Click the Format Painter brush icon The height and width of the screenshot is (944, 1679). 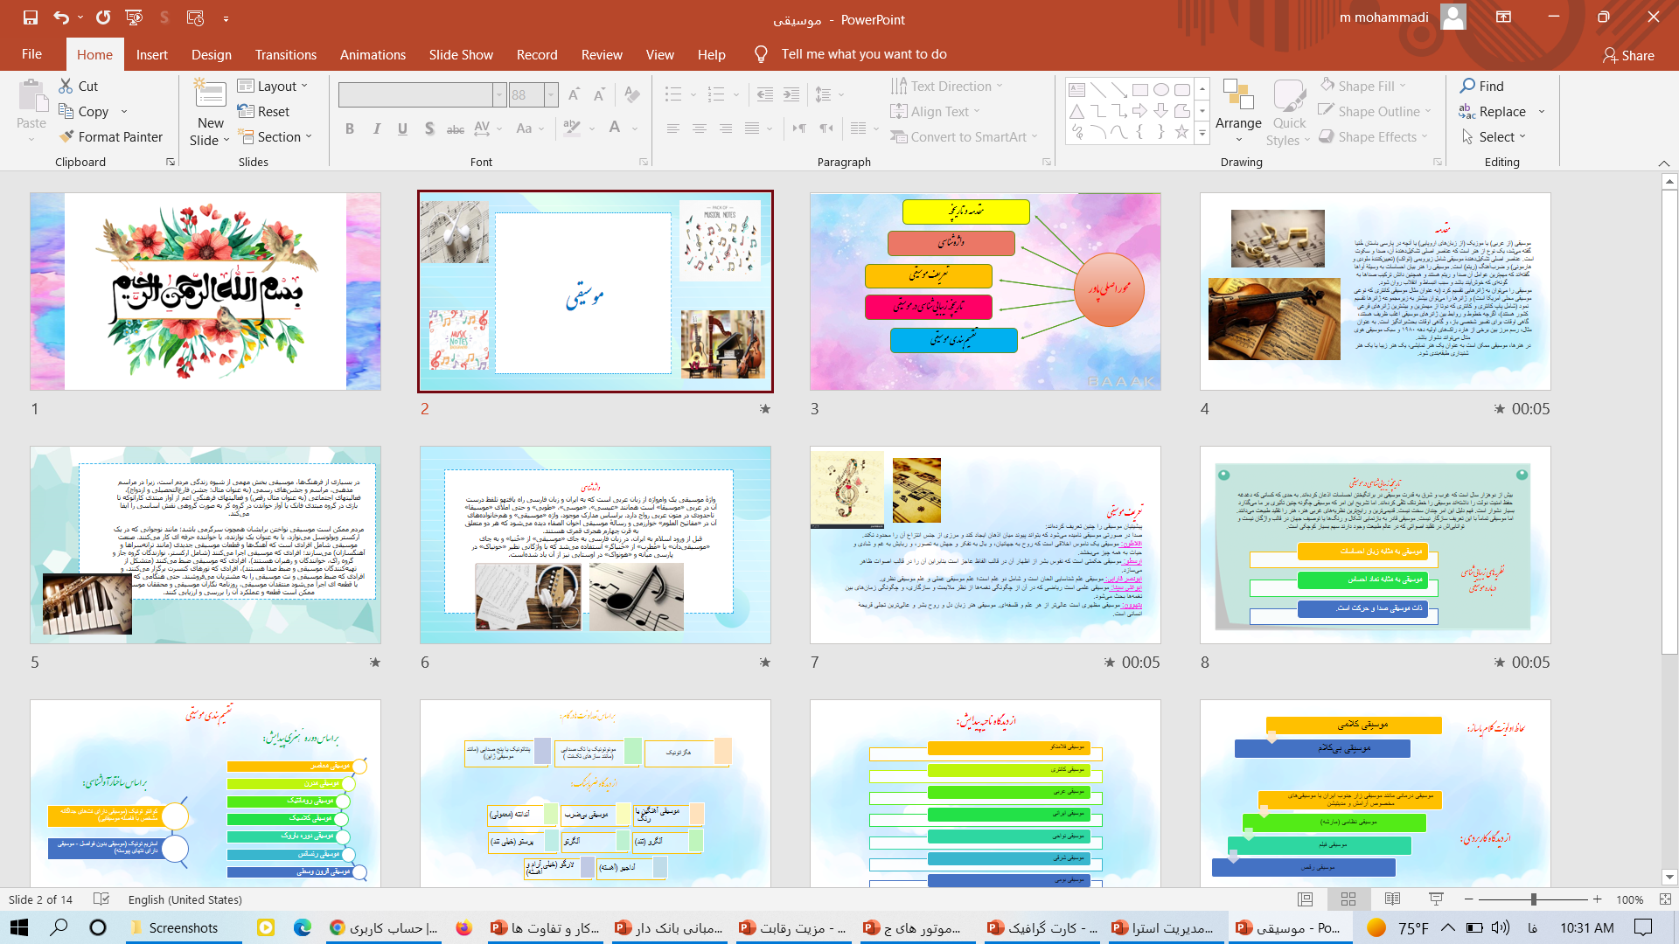[x=66, y=136]
